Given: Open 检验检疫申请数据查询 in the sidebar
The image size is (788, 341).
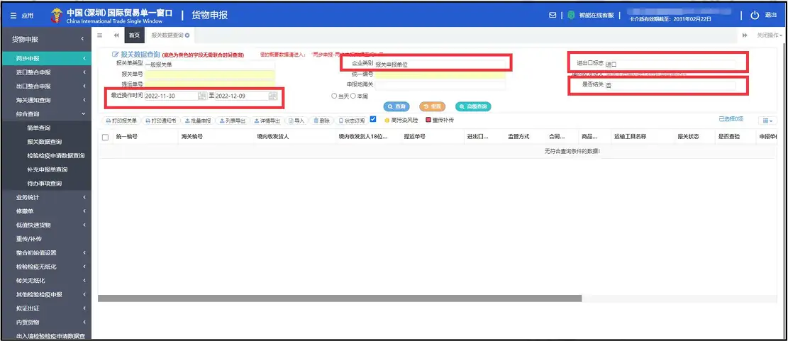Looking at the screenshot, I should pyautogui.click(x=56, y=156).
